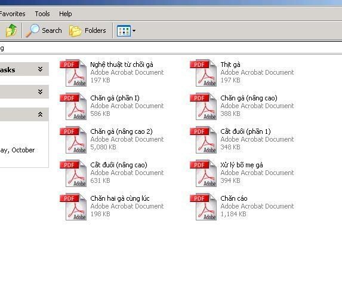
Task: Toggle the Folders pane button
Action: (x=88, y=30)
